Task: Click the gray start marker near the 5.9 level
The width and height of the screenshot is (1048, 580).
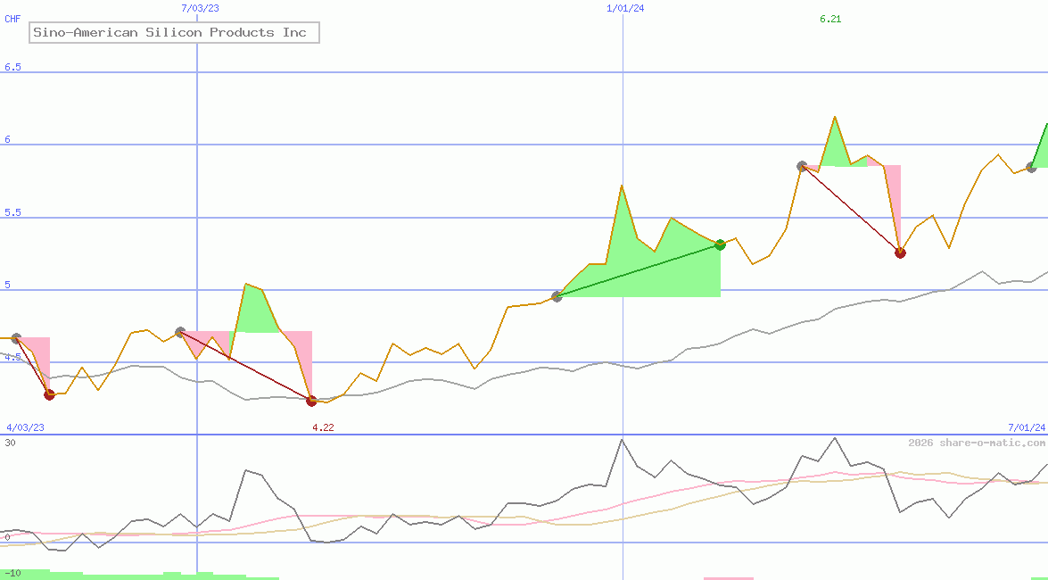Action: click(x=801, y=165)
